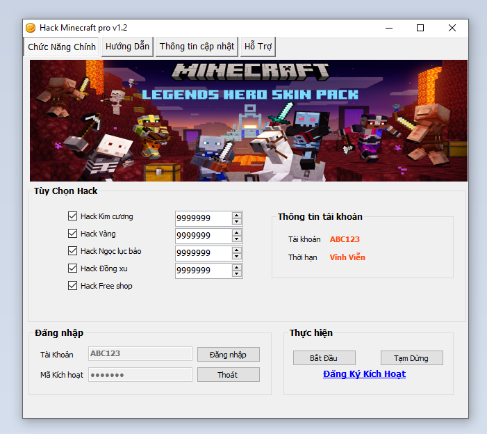Click the Bắt Đầu button
The width and height of the screenshot is (487, 434).
click(324, 358)
